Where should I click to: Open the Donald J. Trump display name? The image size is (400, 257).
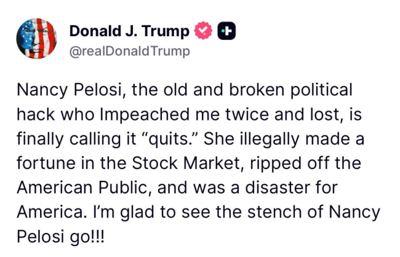(129, 31)
